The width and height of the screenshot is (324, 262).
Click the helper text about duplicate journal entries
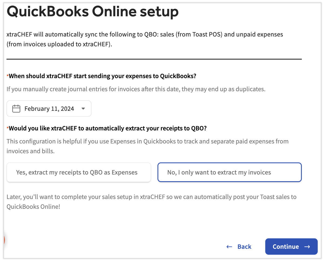[136, 89]
